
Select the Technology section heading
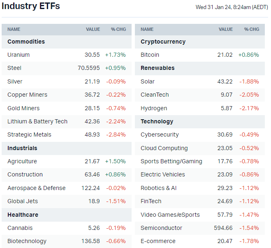coord(157,121)
